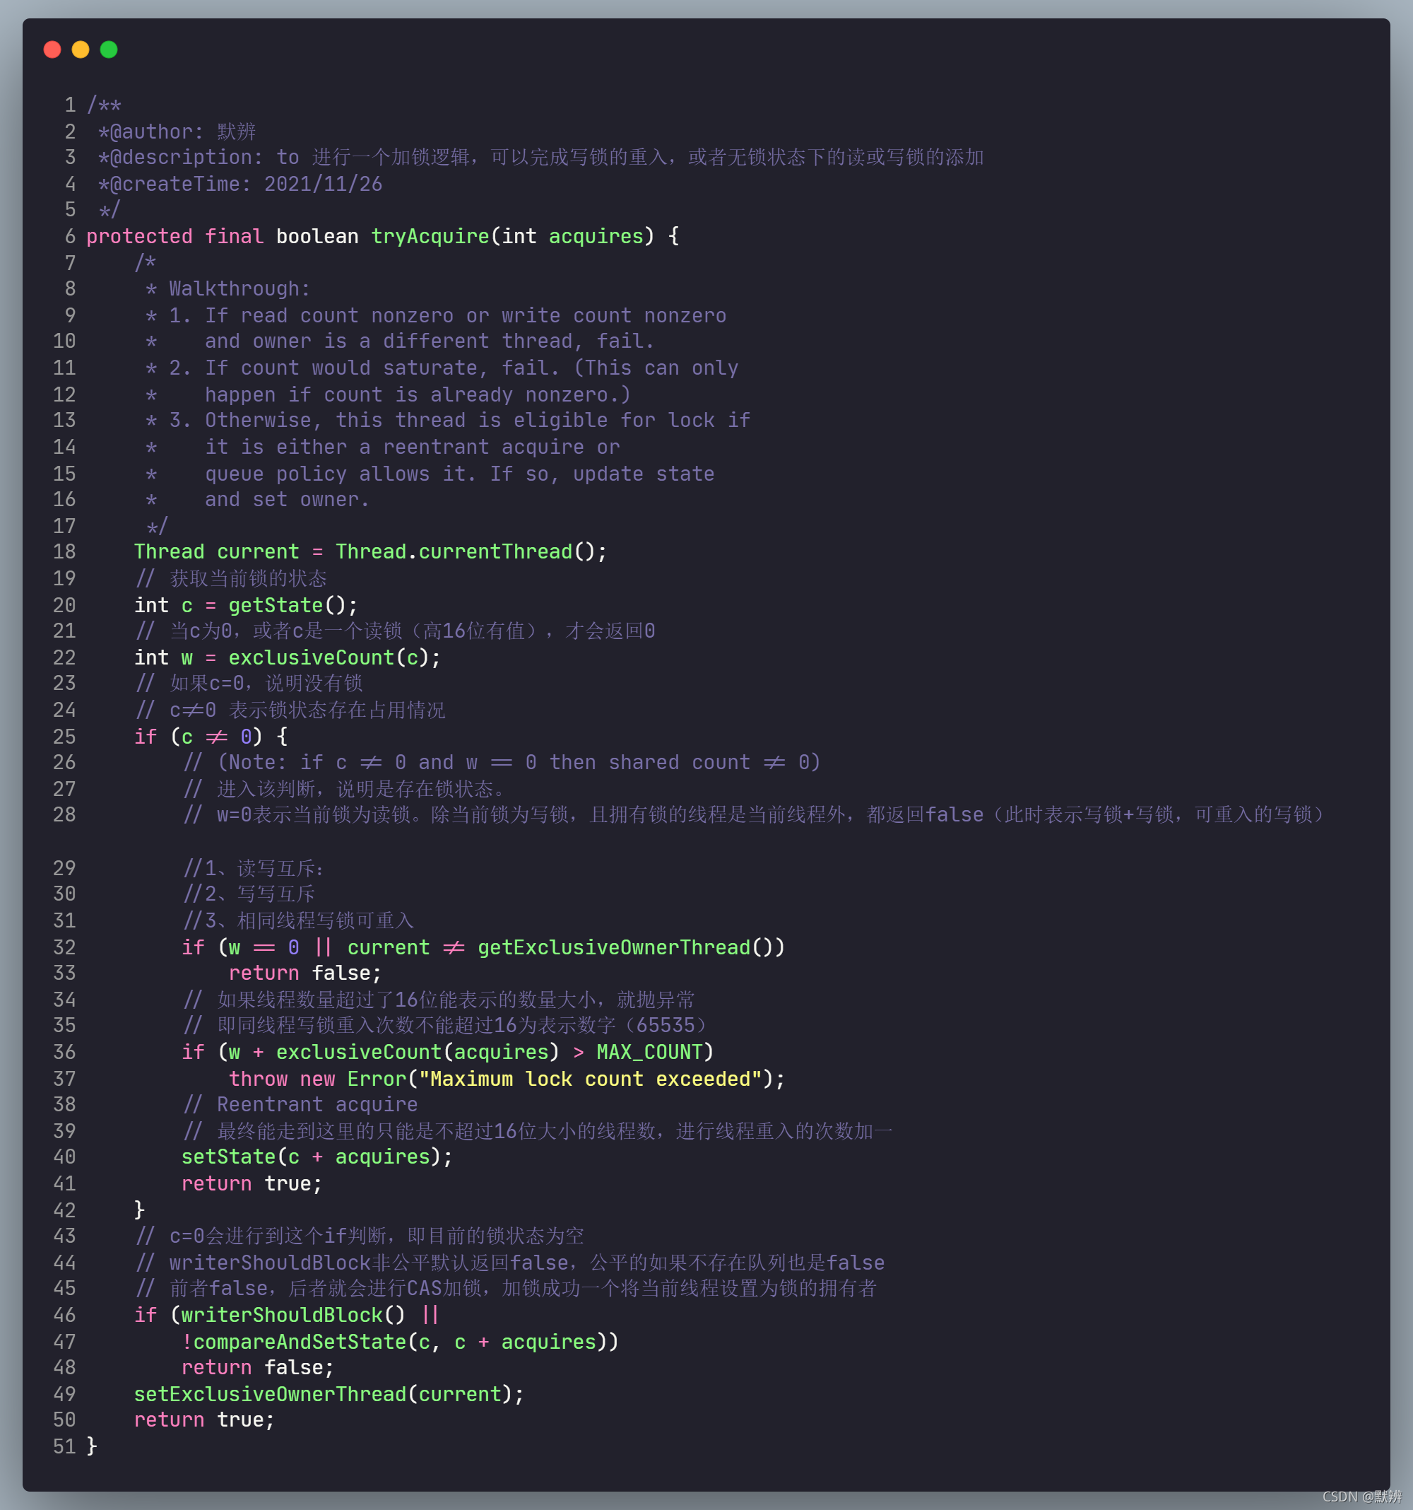Click the tryAcquire method name
Screen dimensions: 1413x1510
[x=430, y=236]
